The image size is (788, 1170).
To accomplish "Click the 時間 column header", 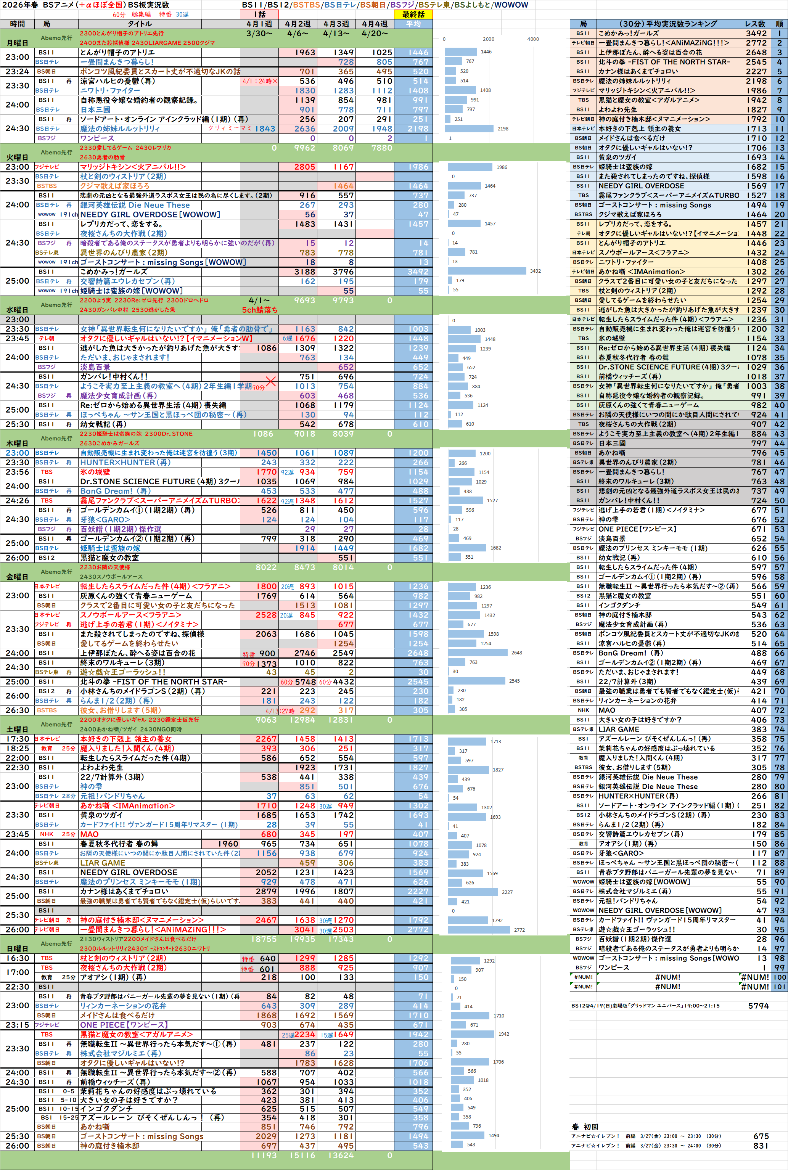I will tap(16, 24).
